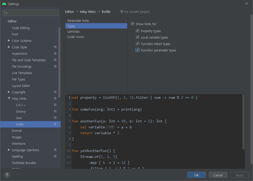Select the Editor root tree item
253x181 pixels.
12,21
